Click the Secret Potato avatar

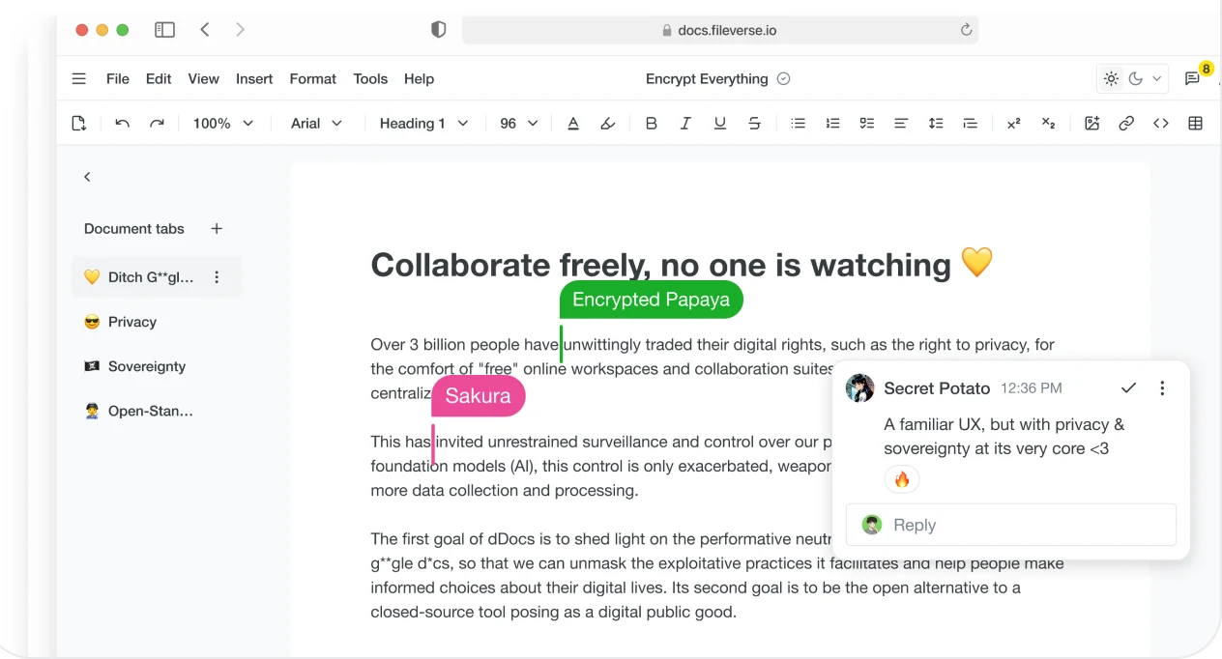(x=859, y=388)
